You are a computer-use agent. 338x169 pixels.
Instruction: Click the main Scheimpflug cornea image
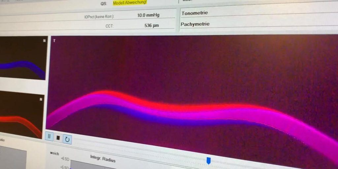192,101
